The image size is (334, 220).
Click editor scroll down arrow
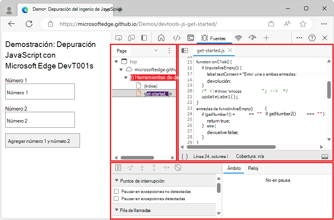329,140
